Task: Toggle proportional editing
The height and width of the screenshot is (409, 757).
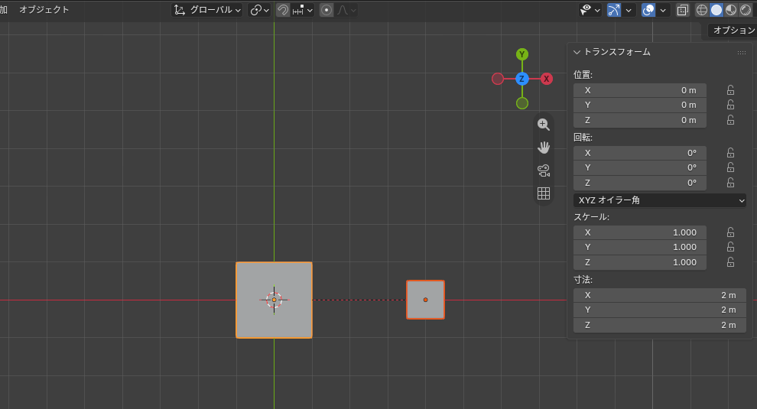Action: point(327,10)
